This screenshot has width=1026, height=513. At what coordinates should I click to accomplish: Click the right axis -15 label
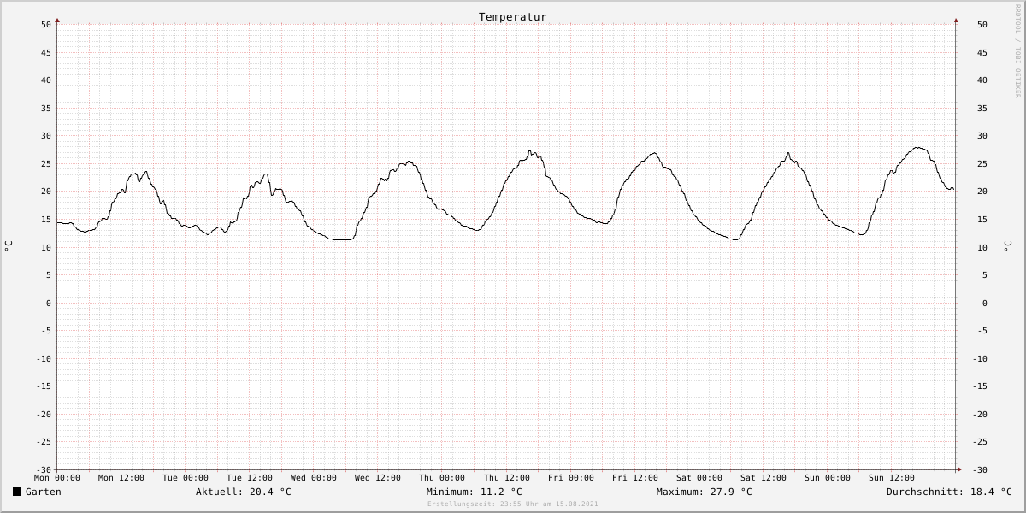pyautogui.click(x=980, y=386)
